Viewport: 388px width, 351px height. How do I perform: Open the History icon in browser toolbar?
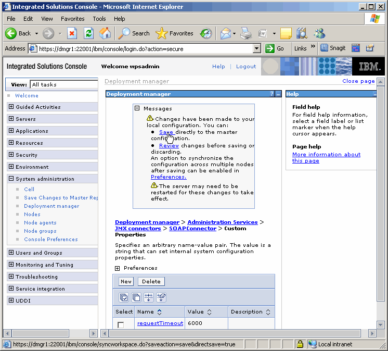pos(206,33)
